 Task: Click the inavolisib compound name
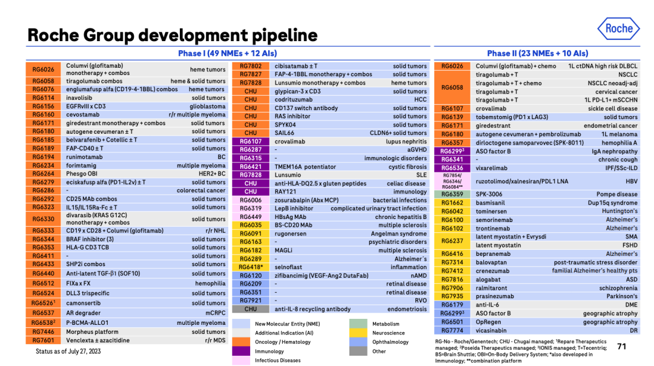tap(79, 98)
